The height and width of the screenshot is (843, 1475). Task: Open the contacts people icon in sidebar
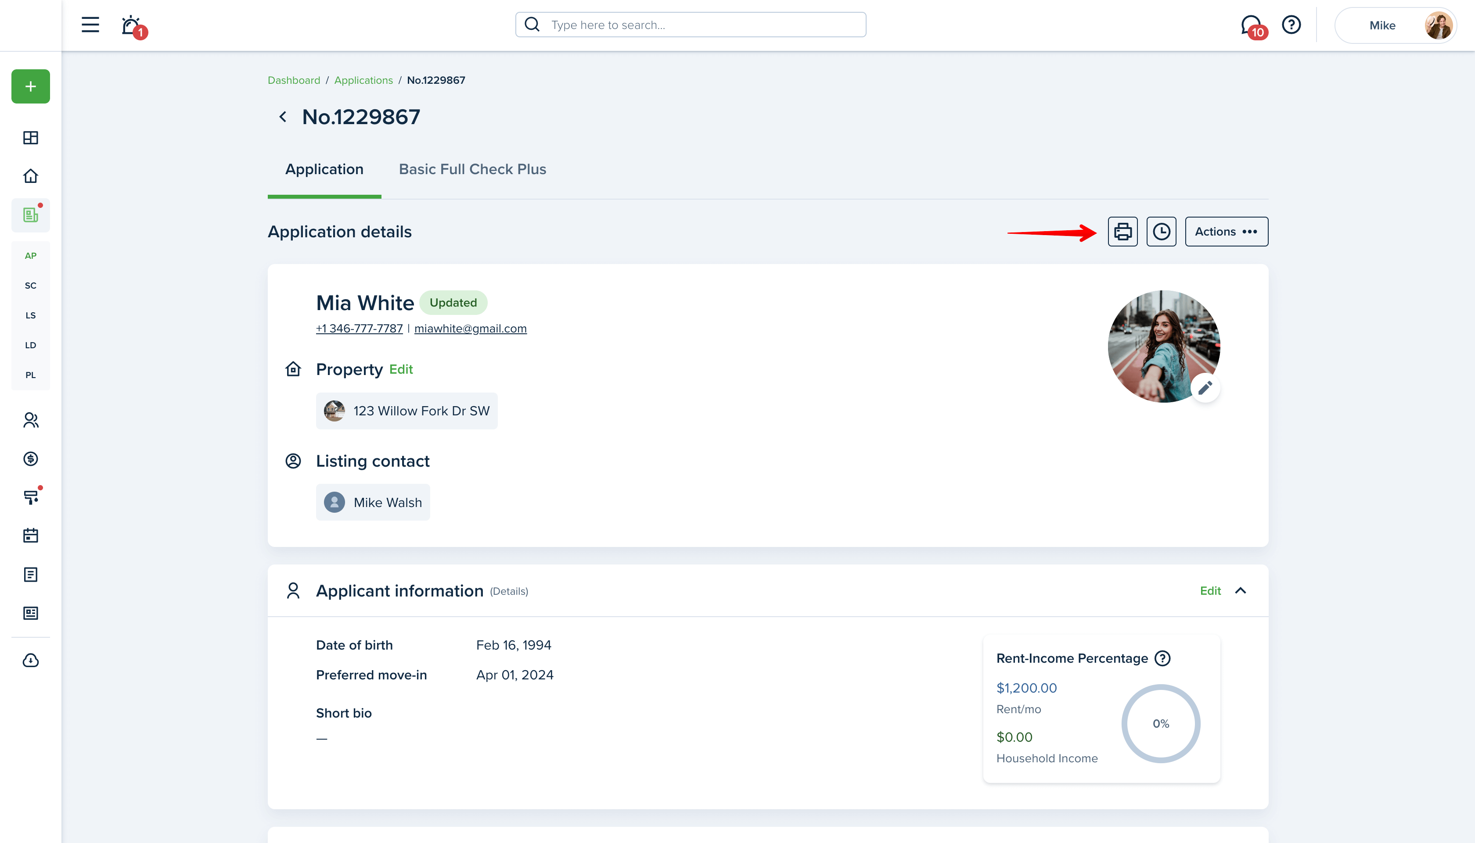pyautogui.click(x=31, y=420)
